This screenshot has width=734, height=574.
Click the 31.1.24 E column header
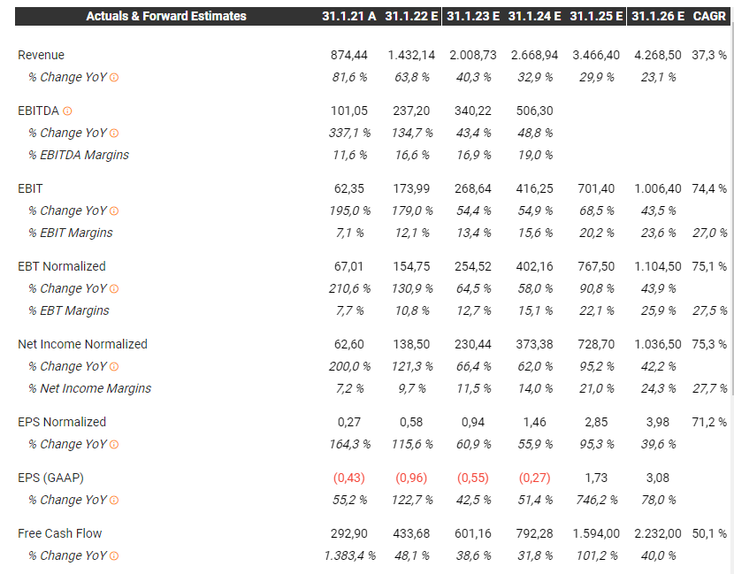click(534, 16)
